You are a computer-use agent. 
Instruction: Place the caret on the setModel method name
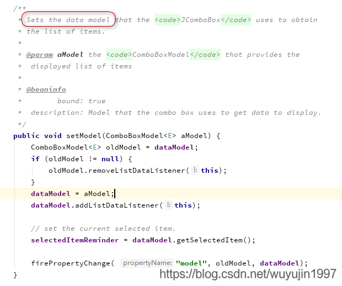tap(84, 136)
